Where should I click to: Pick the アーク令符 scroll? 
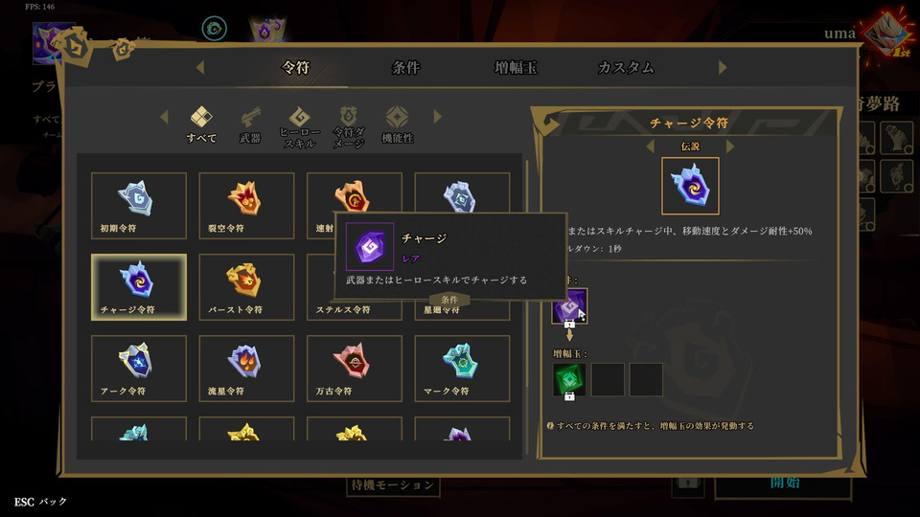point(138,368)
